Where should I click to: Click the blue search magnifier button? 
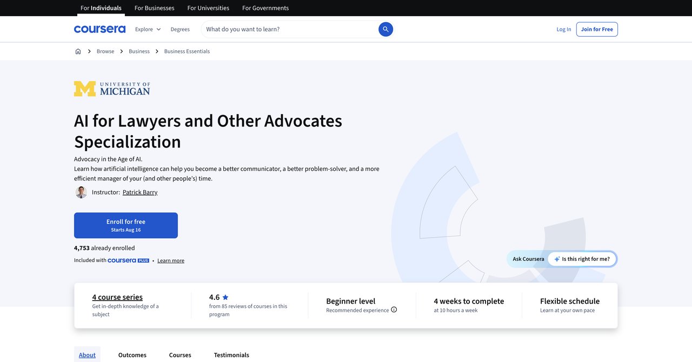385,29
